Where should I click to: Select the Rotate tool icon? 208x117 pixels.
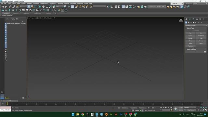(47, 6)
